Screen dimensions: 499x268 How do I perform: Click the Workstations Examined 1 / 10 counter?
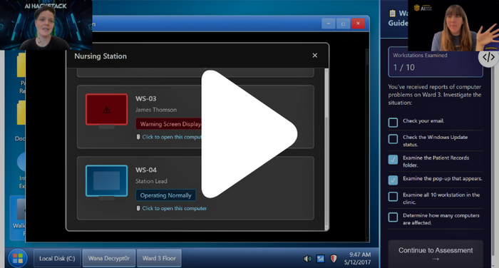pyautogui.click(x=436, y=62)
